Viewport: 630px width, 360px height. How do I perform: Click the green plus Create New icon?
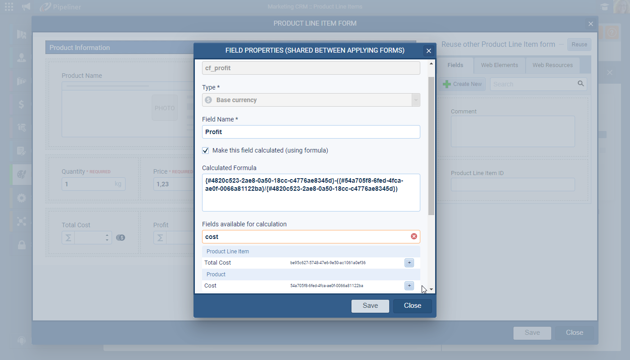point(446,84)
